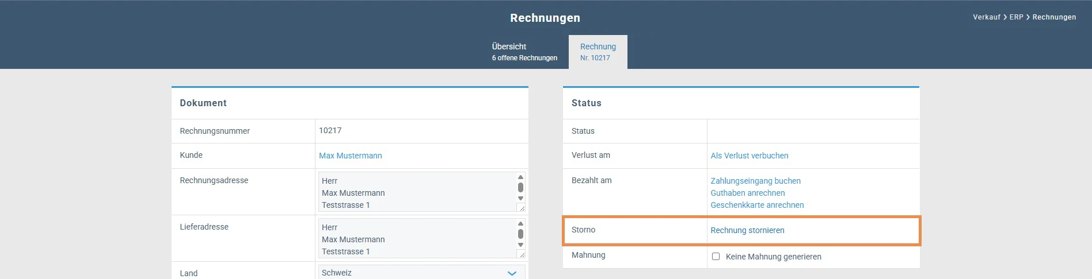This screenshot has width=1092, height=279.
Task: Click Verkauf in the breadcrumb
Action: tap(987, 17)
